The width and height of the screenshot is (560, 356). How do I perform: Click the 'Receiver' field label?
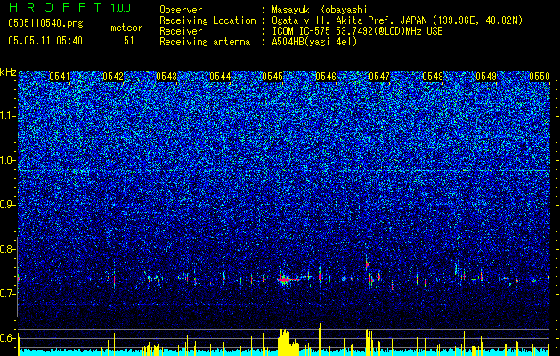[181, 31]
